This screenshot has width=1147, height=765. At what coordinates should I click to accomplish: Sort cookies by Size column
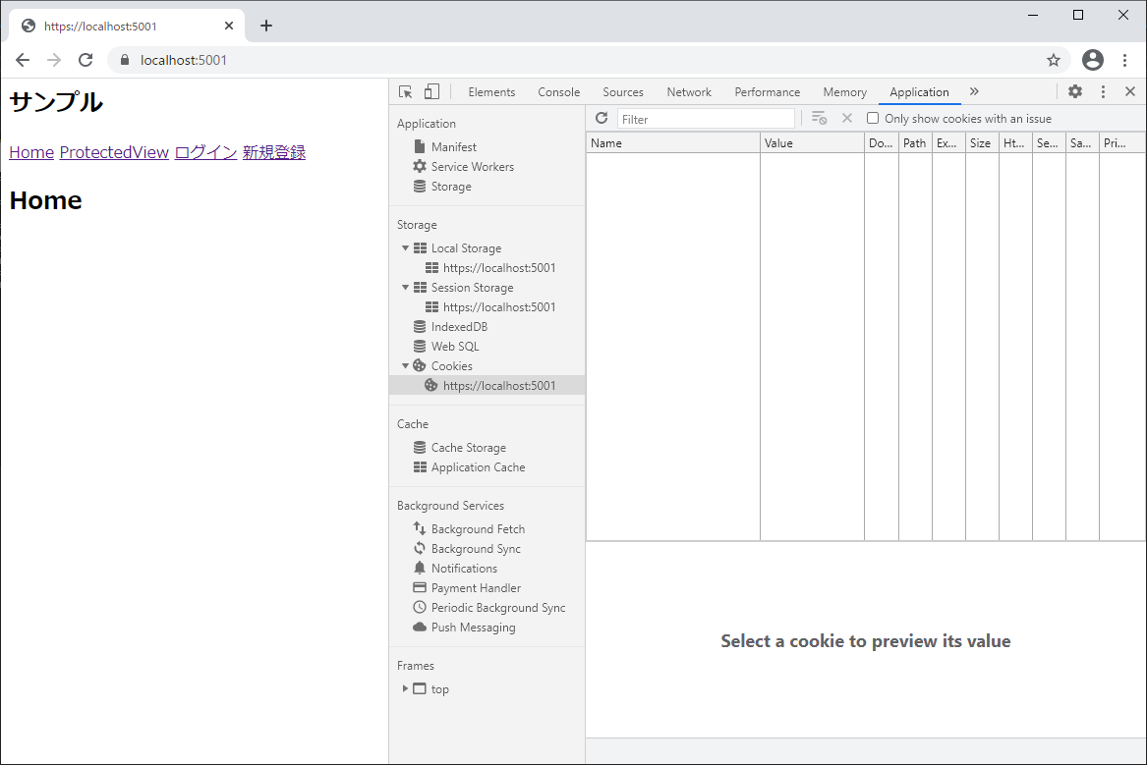[982, 143]
